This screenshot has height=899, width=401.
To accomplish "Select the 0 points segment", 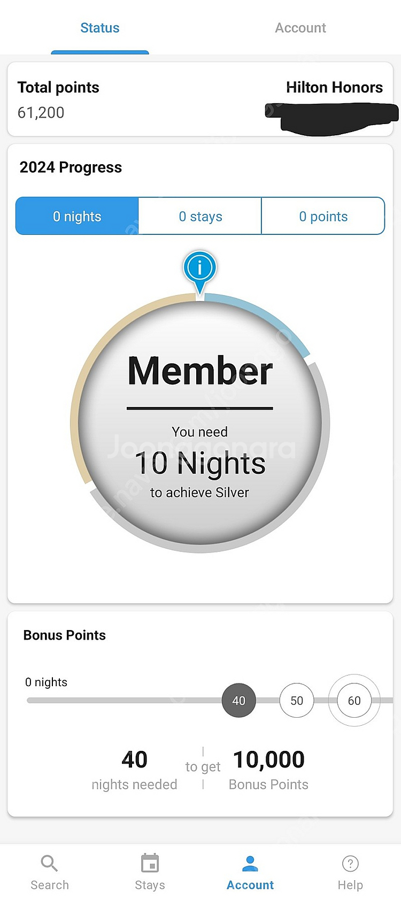I will point(323,216).
